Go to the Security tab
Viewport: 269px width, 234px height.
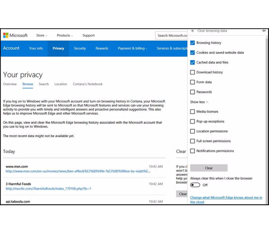(80, 49)
